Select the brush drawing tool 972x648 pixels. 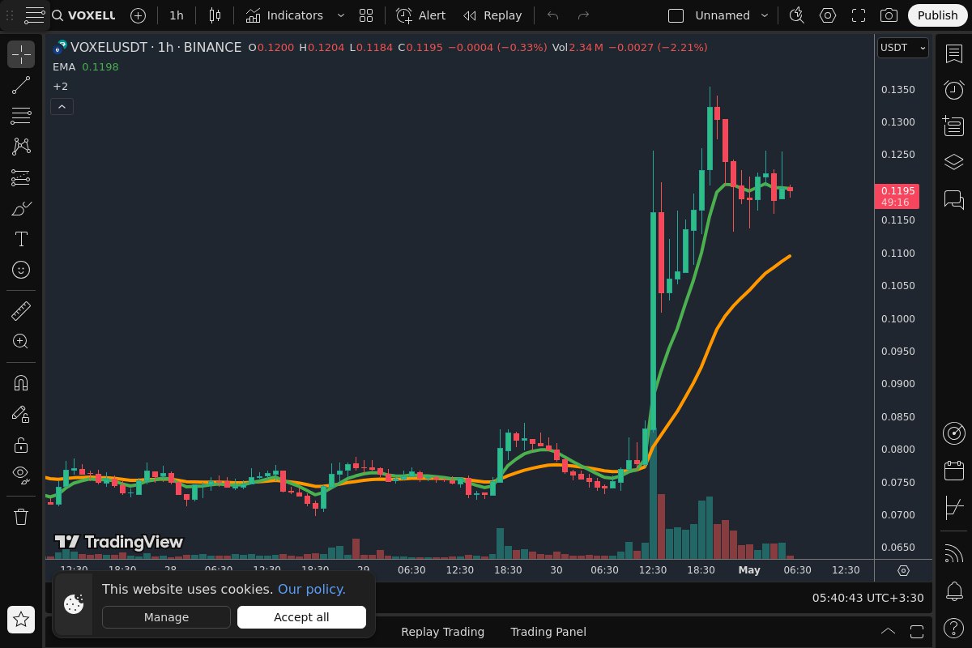click(x=21, y=208)
